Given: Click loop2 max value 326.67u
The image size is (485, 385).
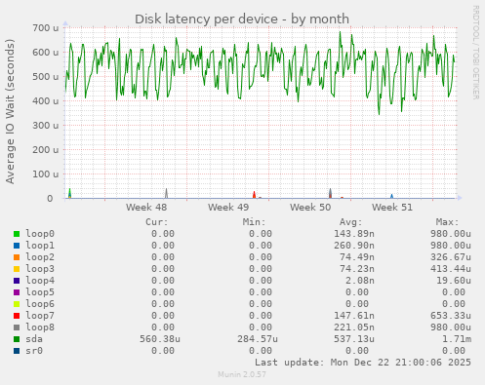Looking at the screenshot, I should (451, 257).
